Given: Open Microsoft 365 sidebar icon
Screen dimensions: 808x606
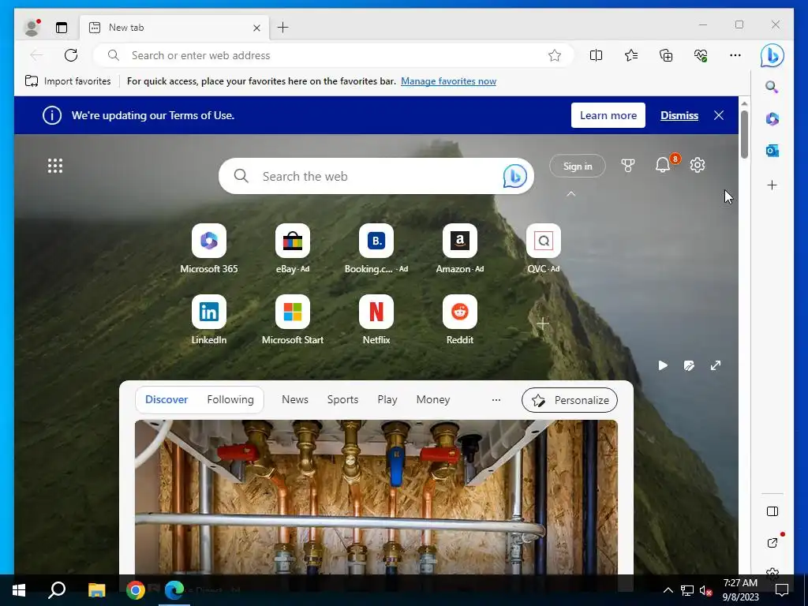Looking at the screenshot, I should pyautogui.click(x=772, y=119).
